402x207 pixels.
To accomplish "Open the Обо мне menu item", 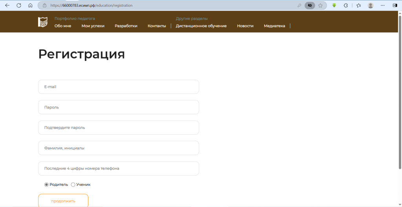I will [x=63, y=26].
